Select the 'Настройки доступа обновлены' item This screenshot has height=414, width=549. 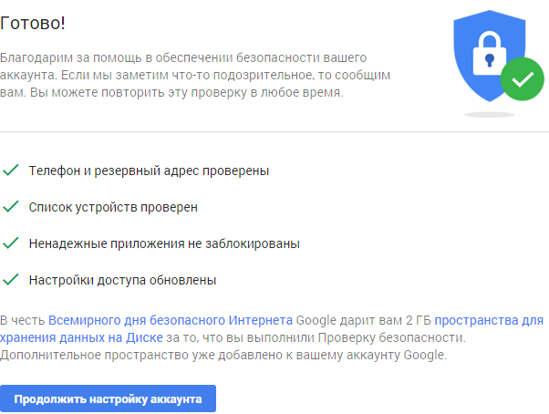click(122, 280)
